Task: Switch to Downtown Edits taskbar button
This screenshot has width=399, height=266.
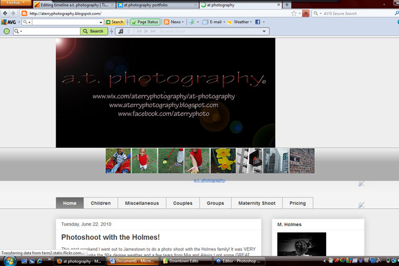Action: coord(186,261)
